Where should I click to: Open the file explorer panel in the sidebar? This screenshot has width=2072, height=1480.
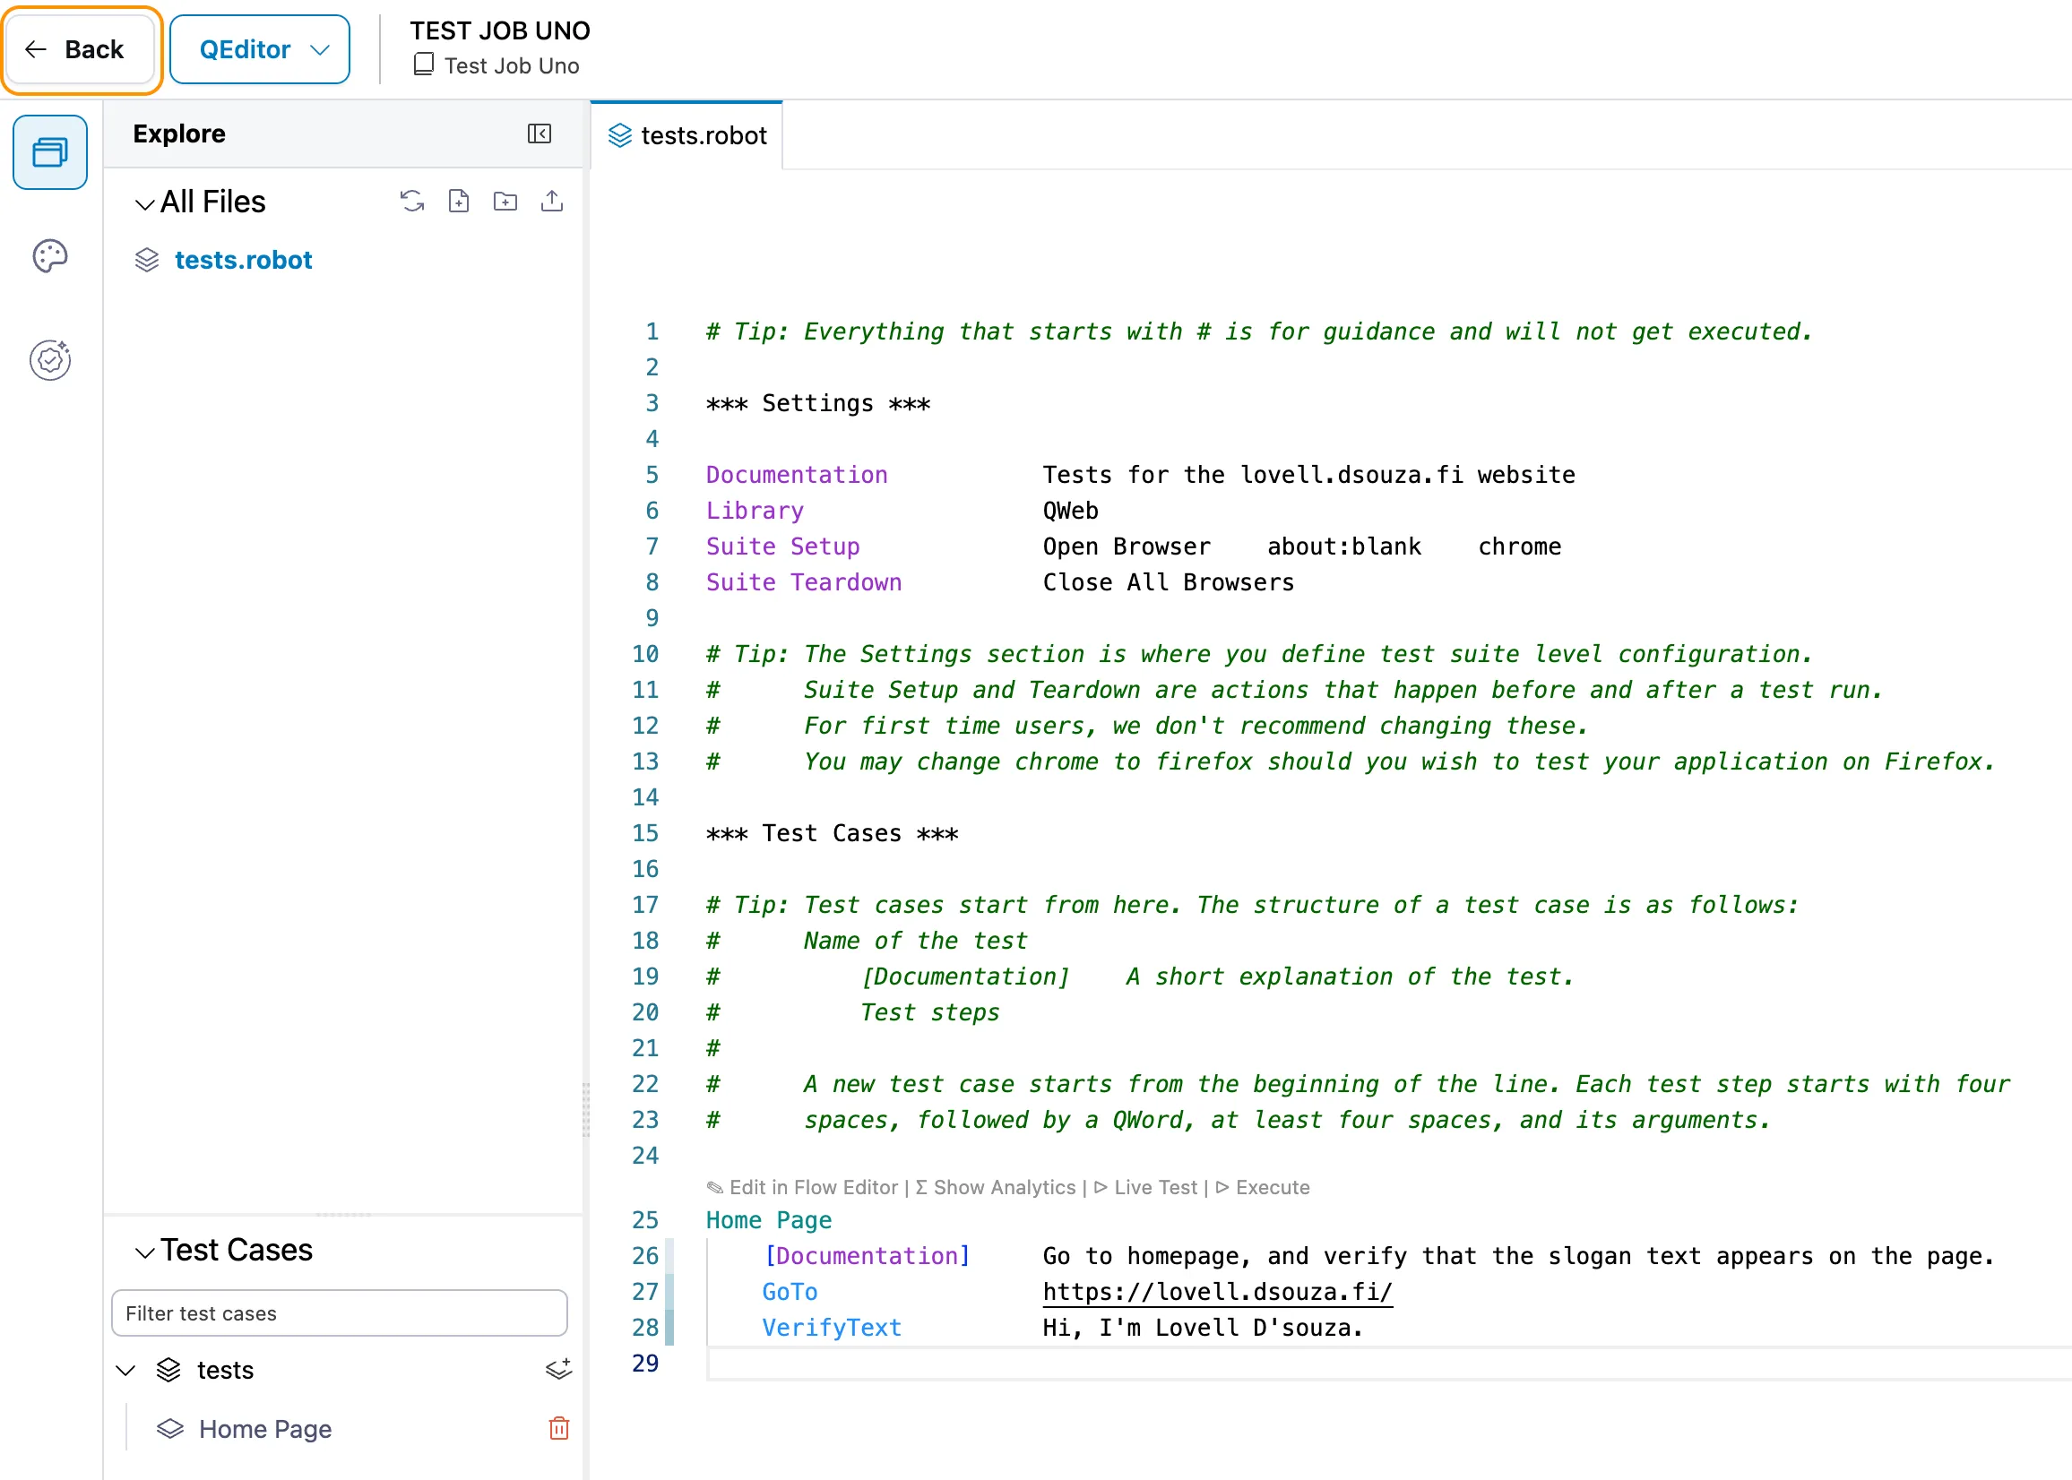[49, 152]
